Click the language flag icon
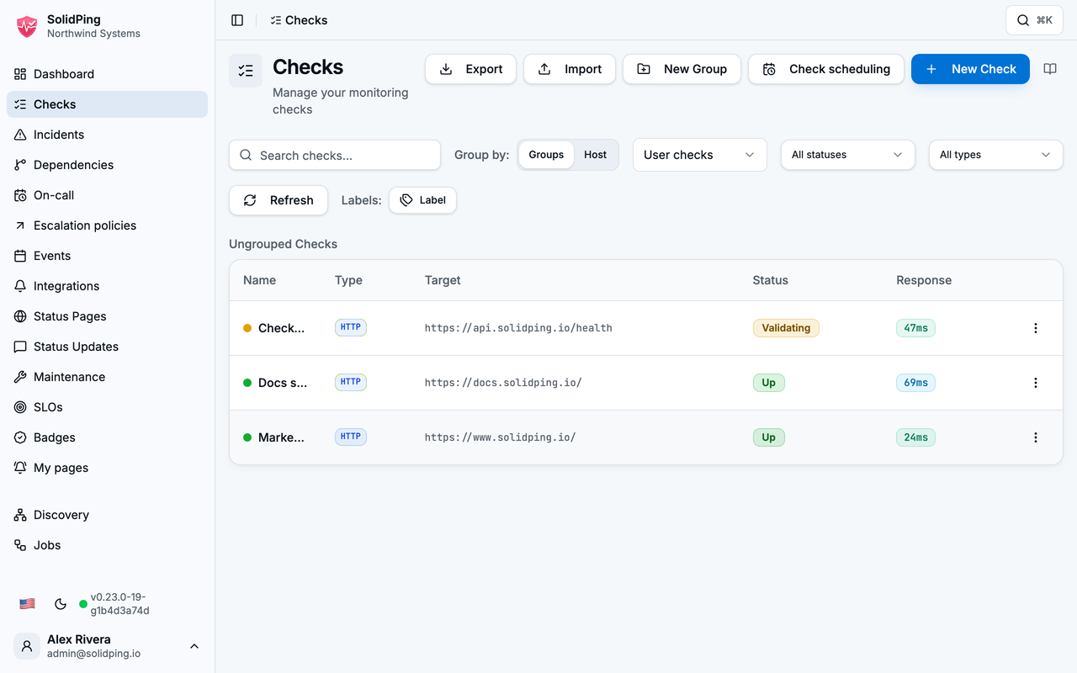The width and height of the screenshot is (1077, 673). [x=27, y=604]
